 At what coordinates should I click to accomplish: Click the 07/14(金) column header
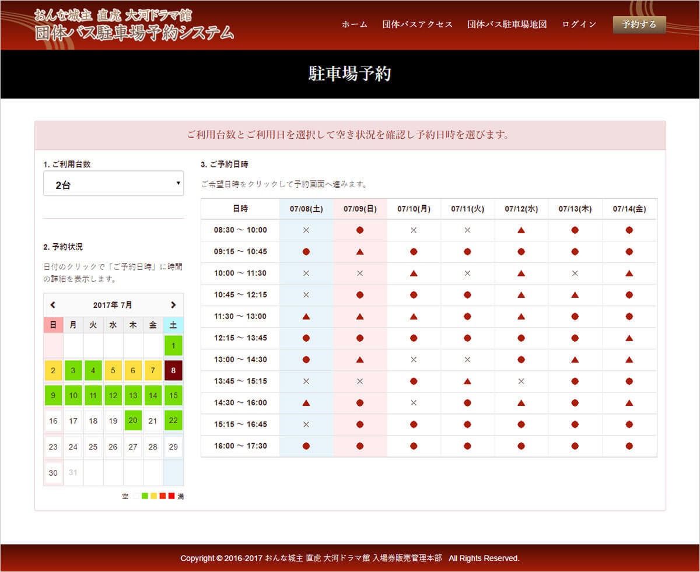coord(629,209)
